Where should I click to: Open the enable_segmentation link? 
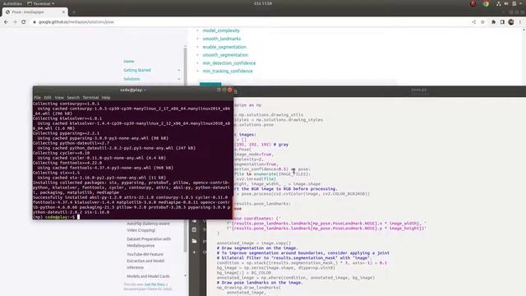click(224, 47)
